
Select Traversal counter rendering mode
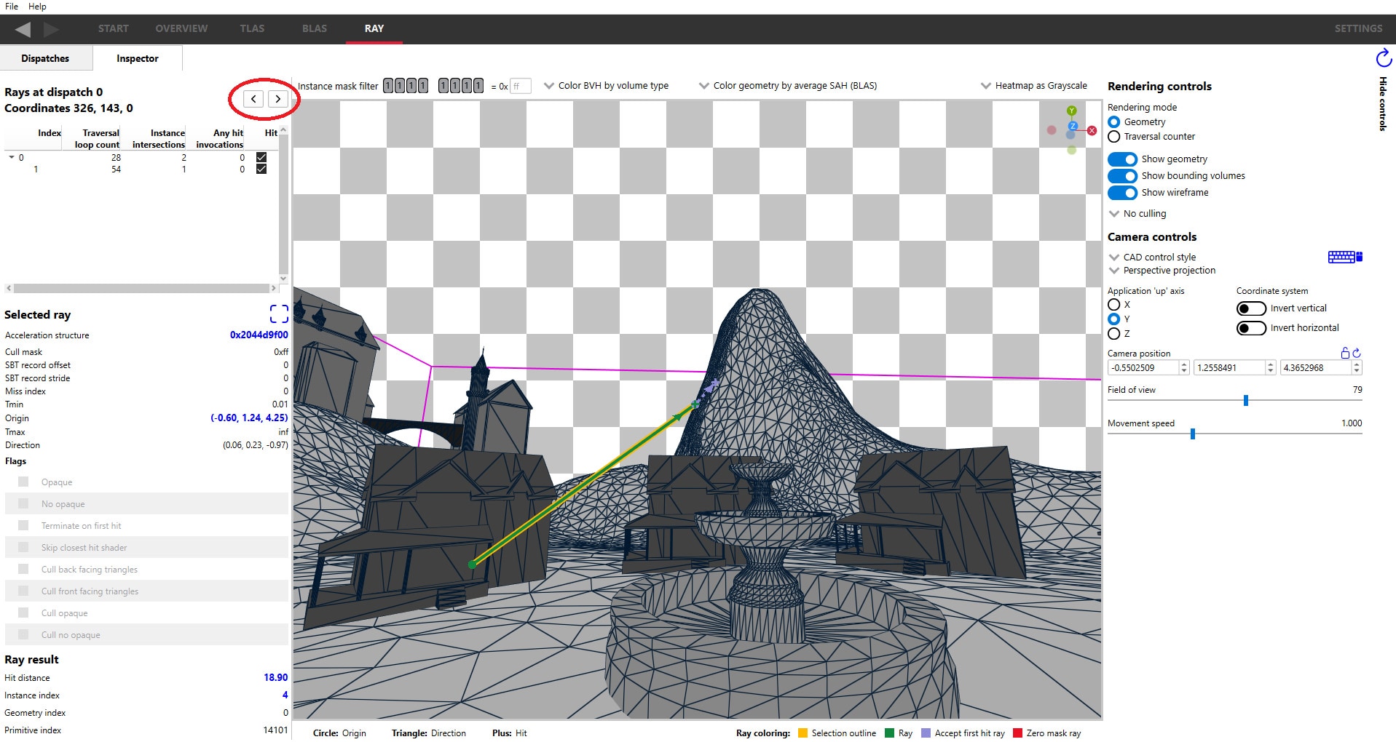(x=1114, y=137)
